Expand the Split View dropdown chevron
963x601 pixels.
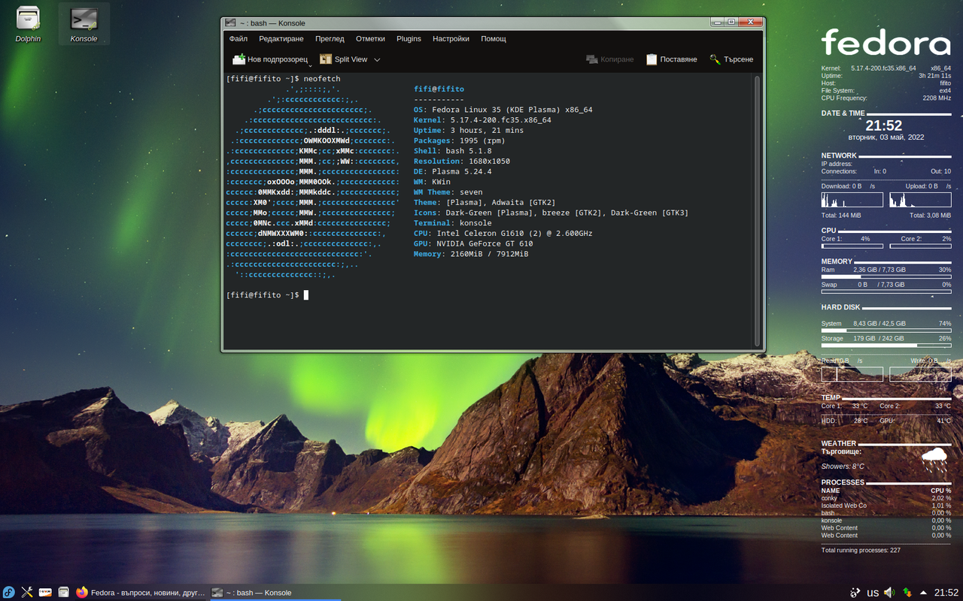click(377, 59)
